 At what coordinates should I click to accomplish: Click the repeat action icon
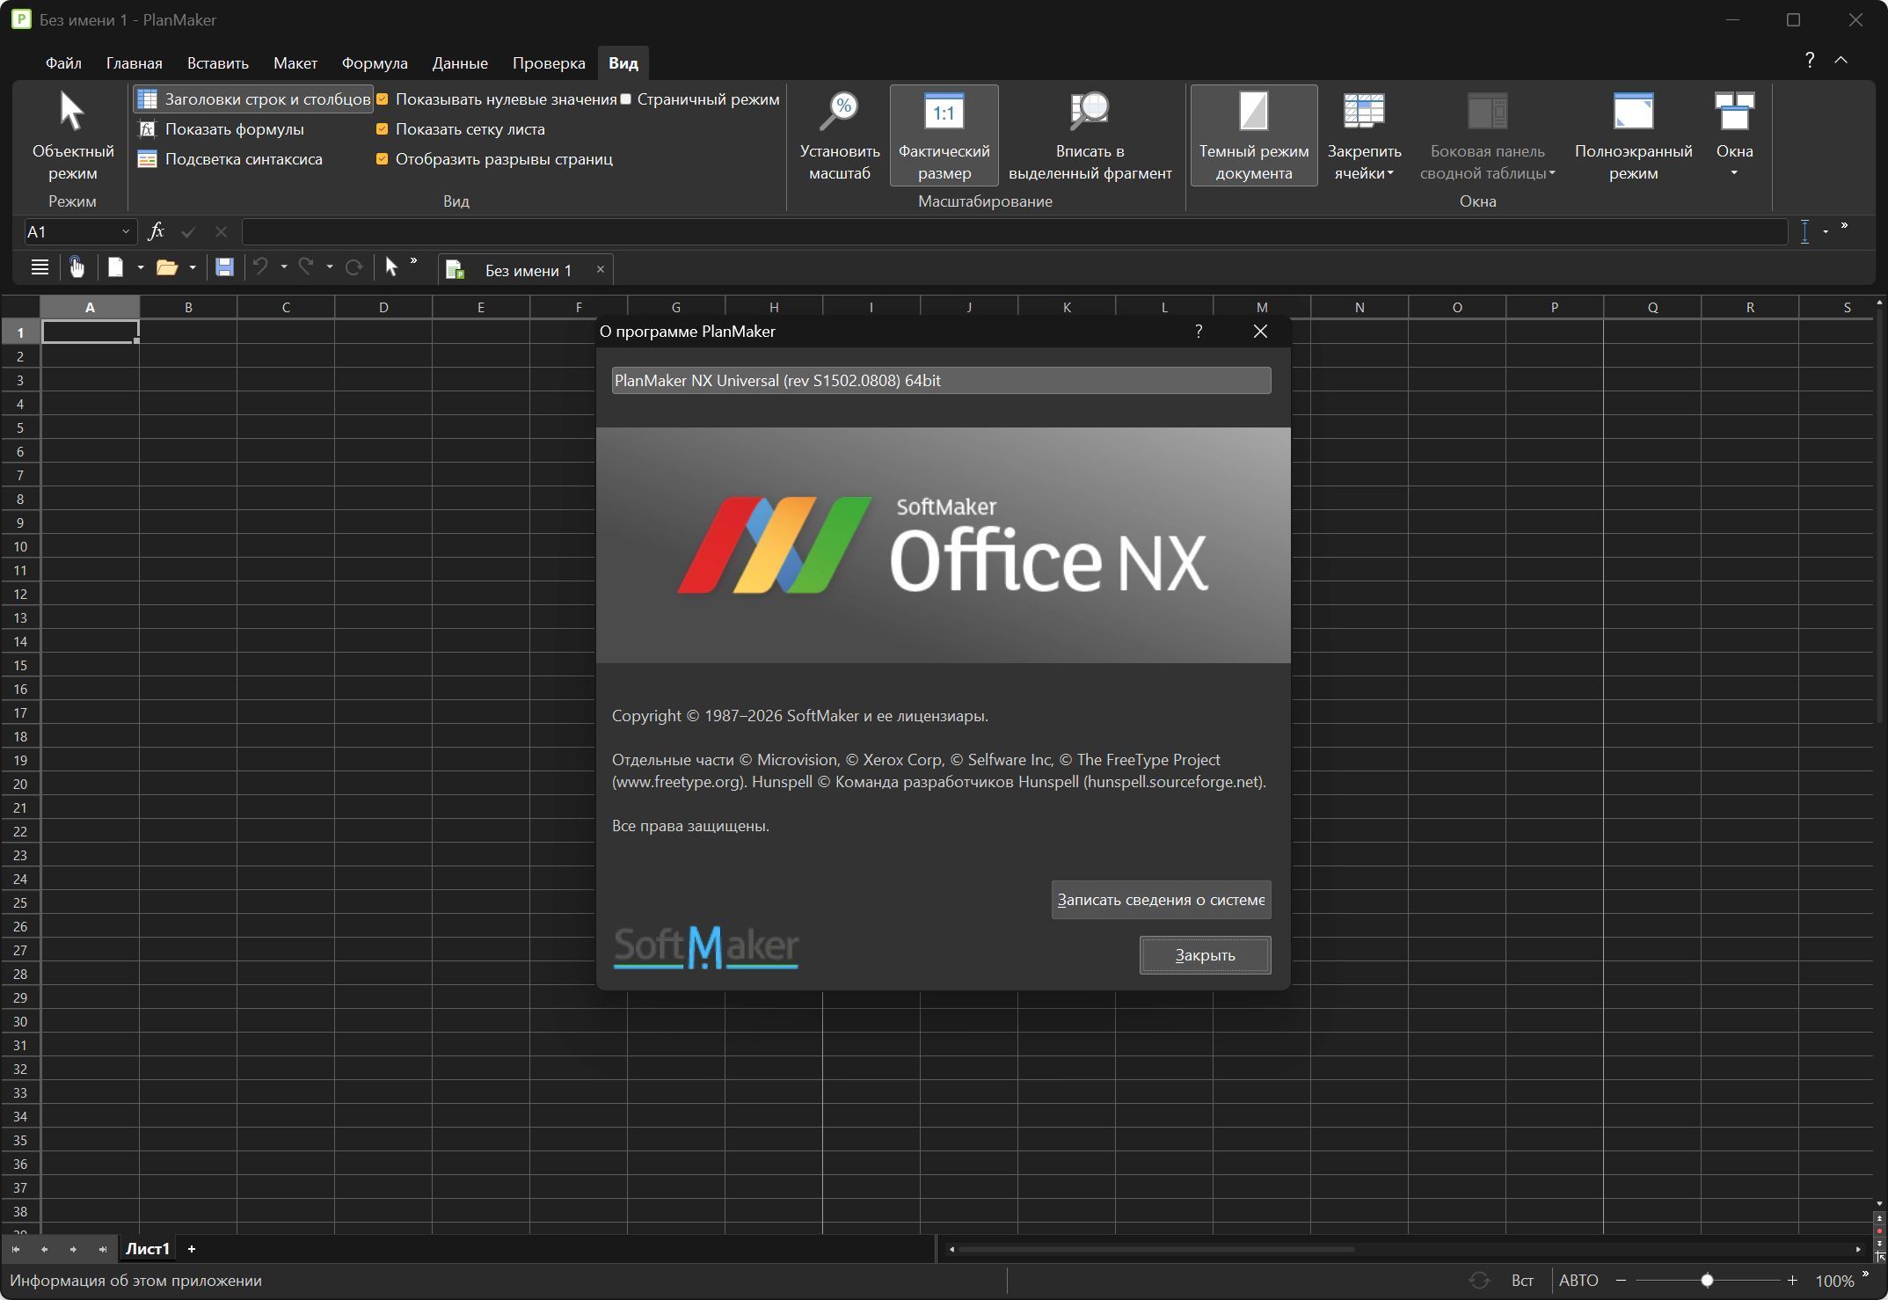click(354, 267)
